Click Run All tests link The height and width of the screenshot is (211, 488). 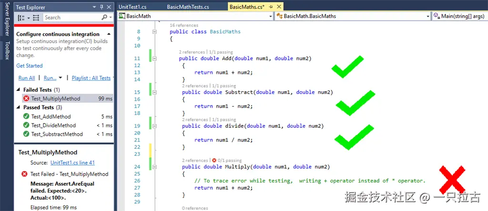click(x=27, y=78)
